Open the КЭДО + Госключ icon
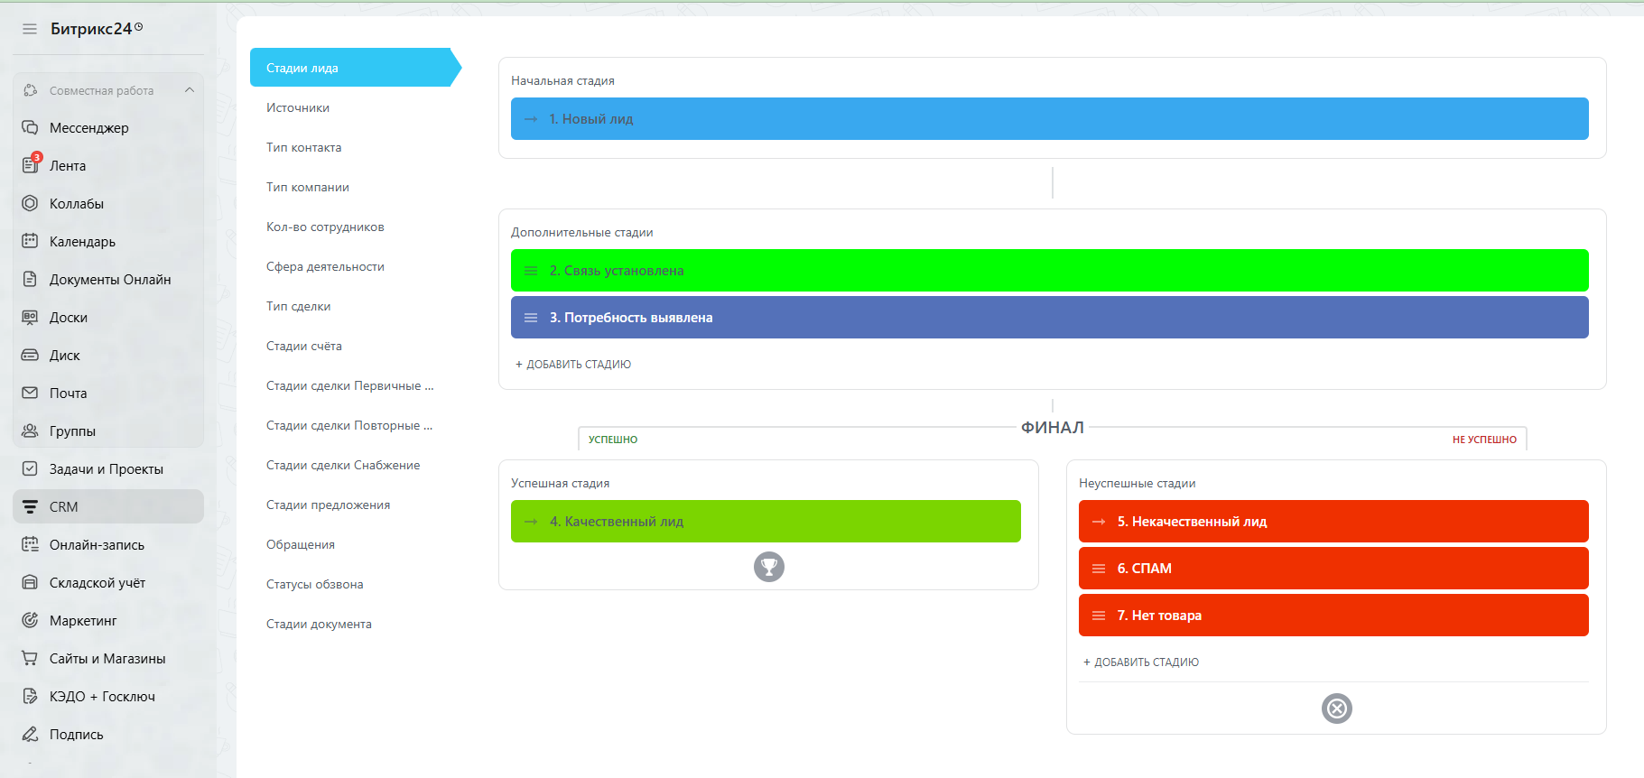This screenshot has width=1644, height=778. click(x=30, y=696)
